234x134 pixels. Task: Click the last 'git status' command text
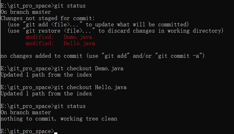tap(70, 106)
